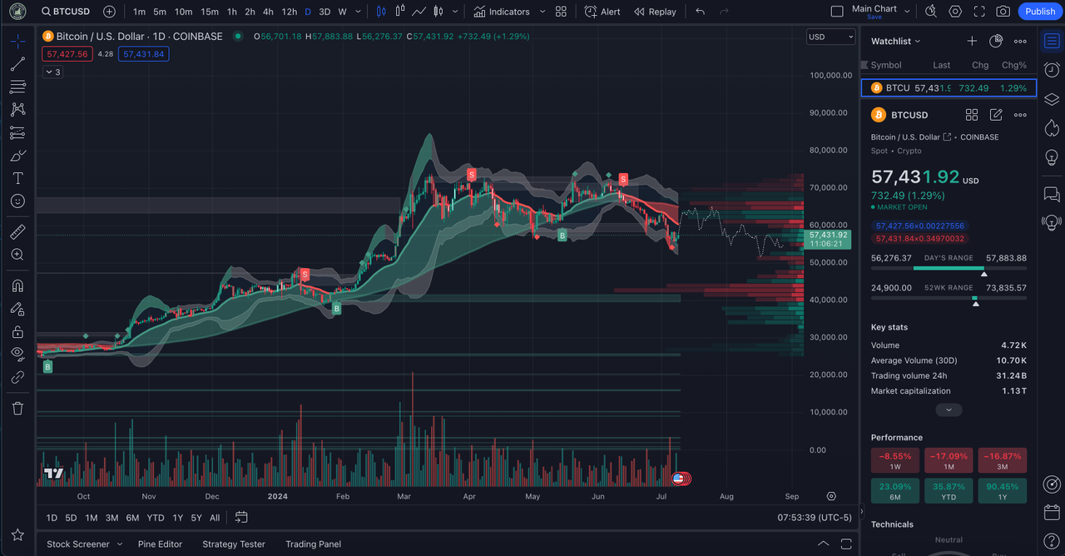Set the 1D date range

52,518
